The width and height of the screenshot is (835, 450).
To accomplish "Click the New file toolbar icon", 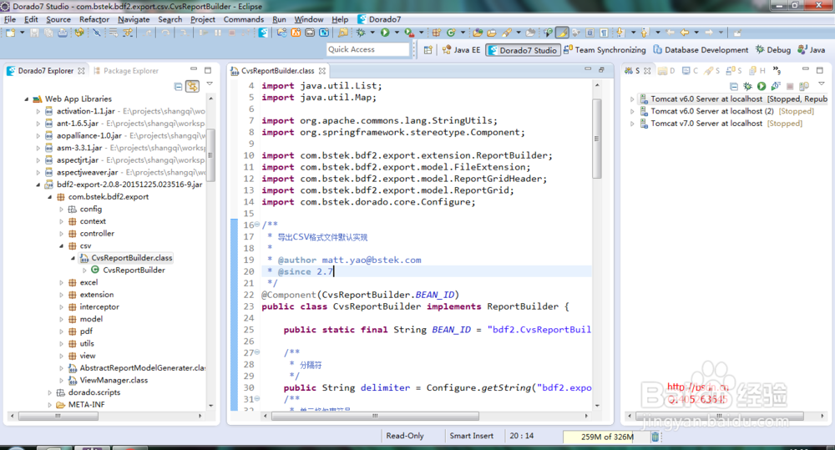I will pyautogui.click(x=10, y=33).
